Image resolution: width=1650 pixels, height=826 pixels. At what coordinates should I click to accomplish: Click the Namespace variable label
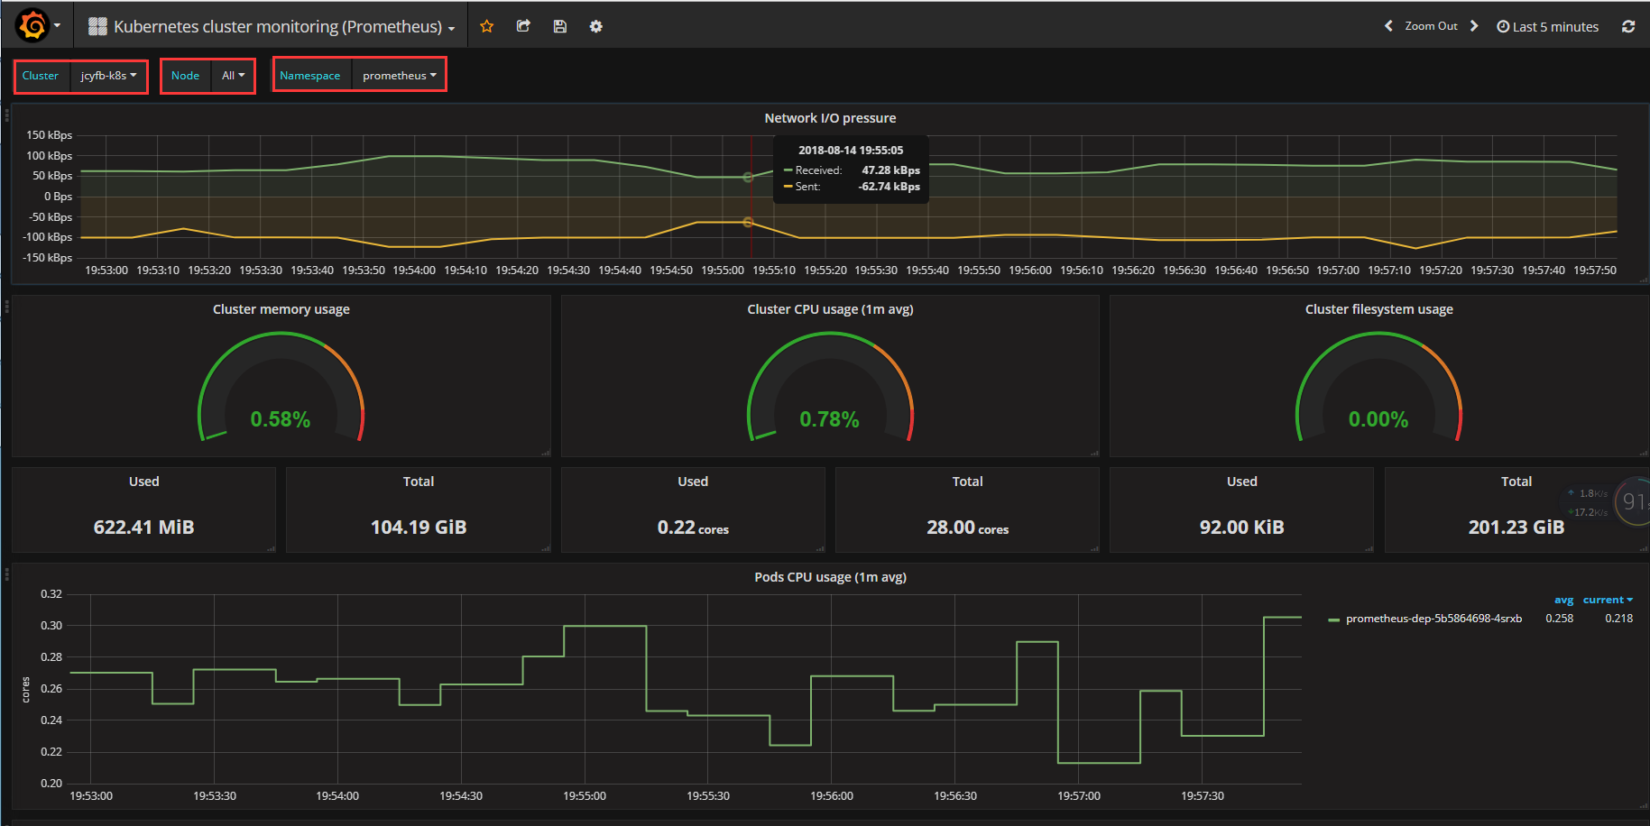[310, 76]
